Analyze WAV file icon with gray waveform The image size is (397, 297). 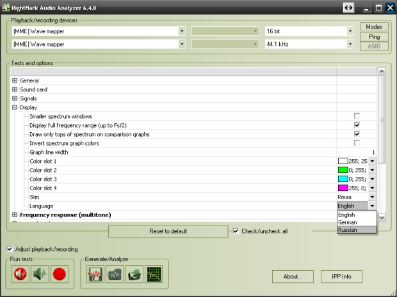click(115, 274)
